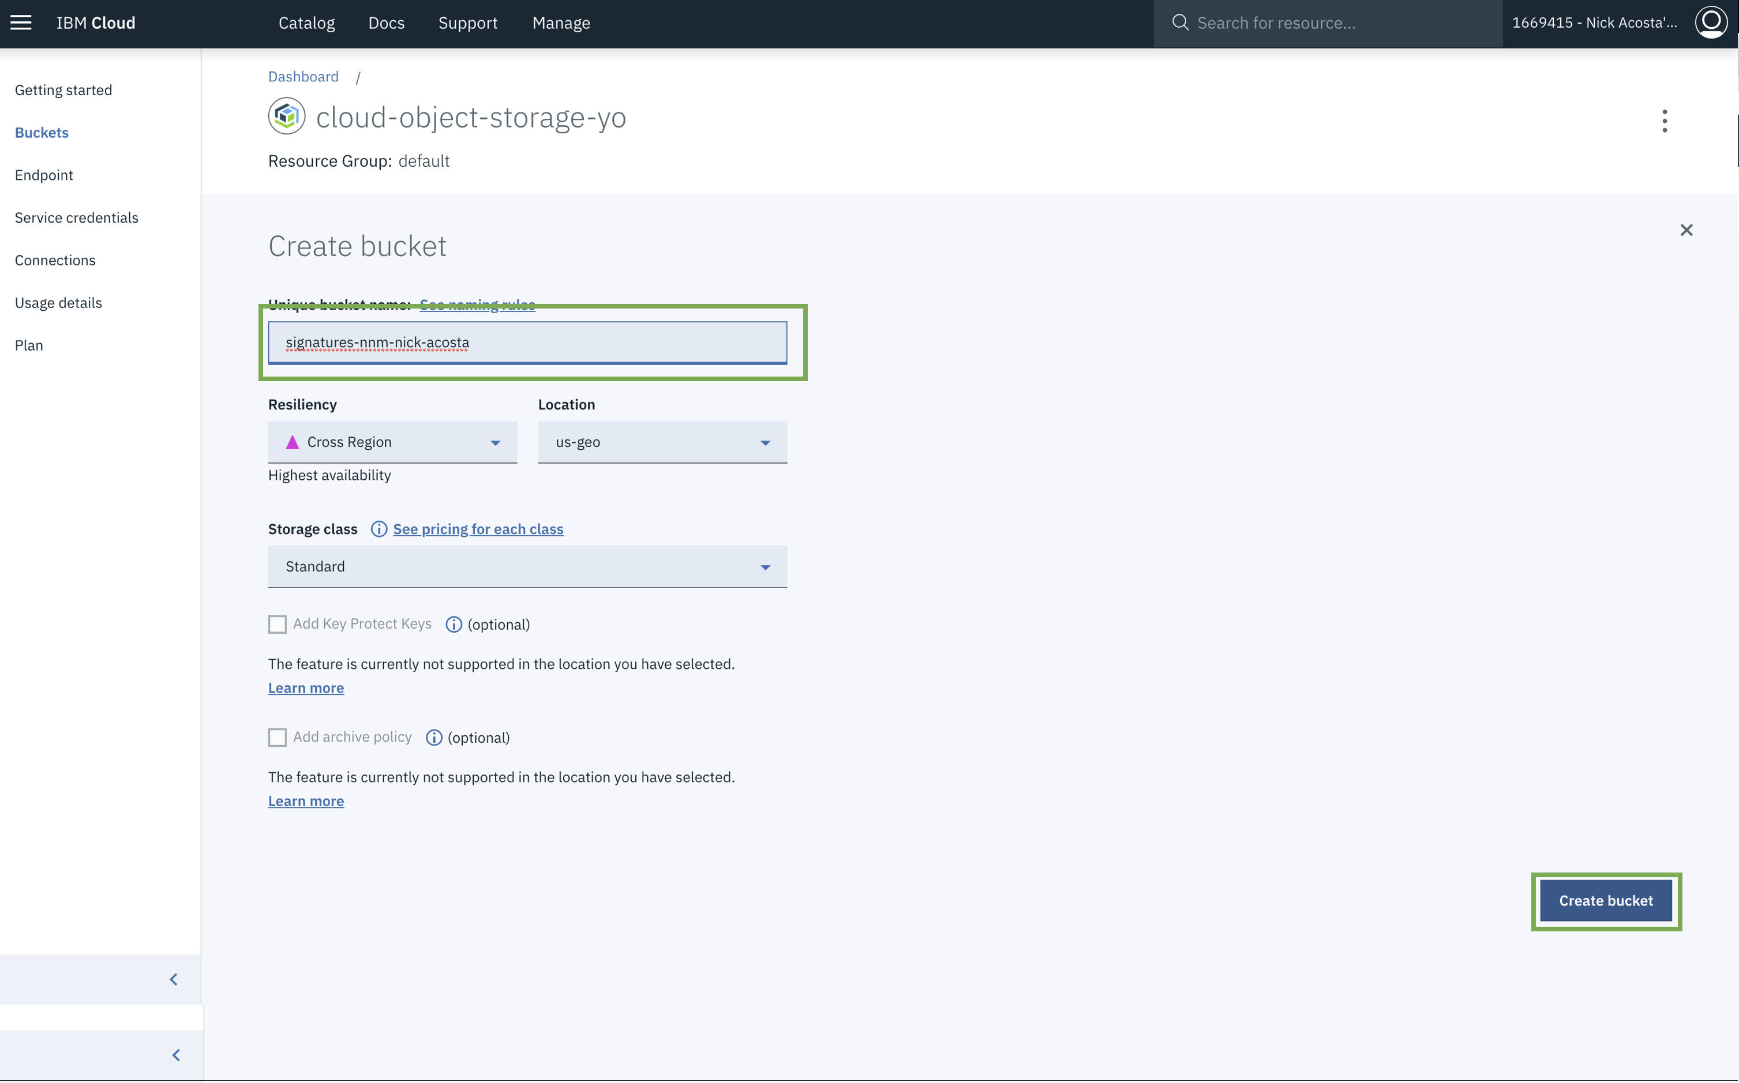The image size is (1739, 1083).
Task: Click the Create bucket button
Action: 1606,901
